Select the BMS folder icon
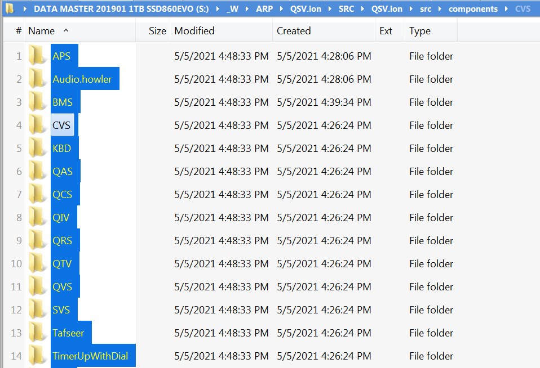Viewport: 540px width, 368px height. (x=37, y=102)
